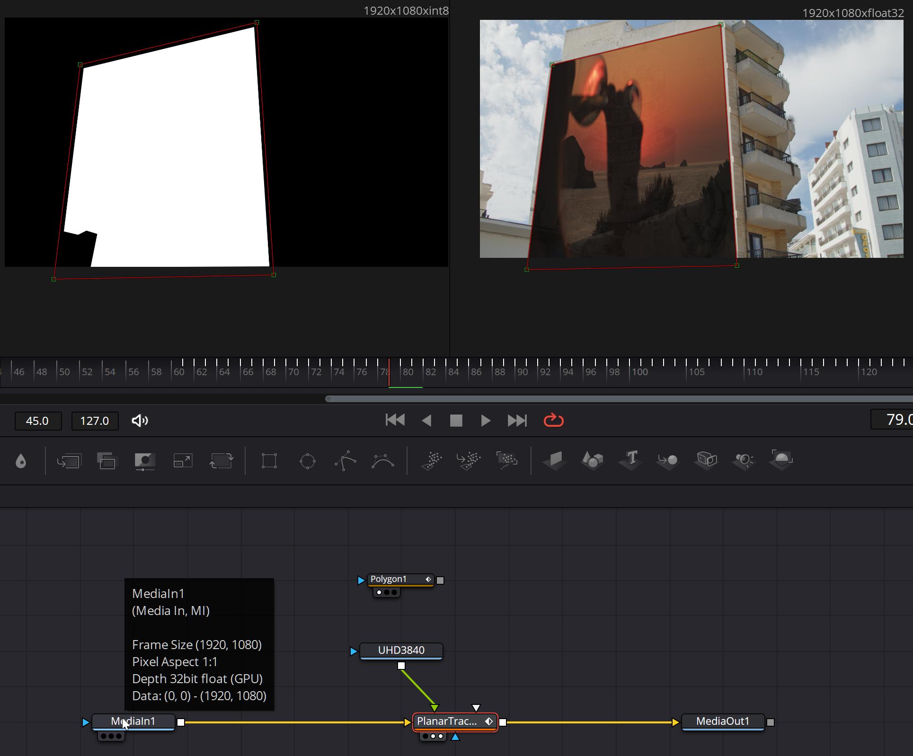
Task: Toggle the red loop playback button
Action: tap(553, 420)
